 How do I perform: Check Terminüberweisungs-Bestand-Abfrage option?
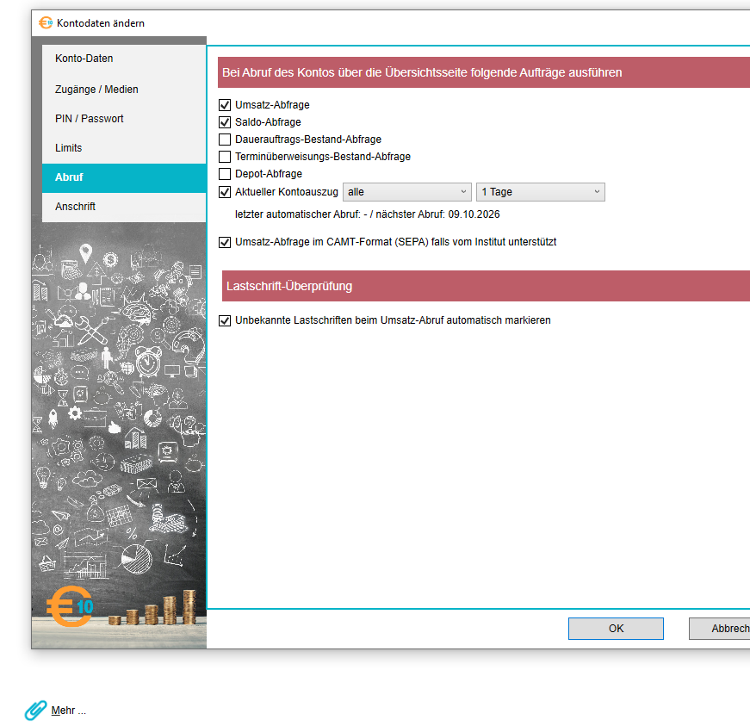[225, 157]
